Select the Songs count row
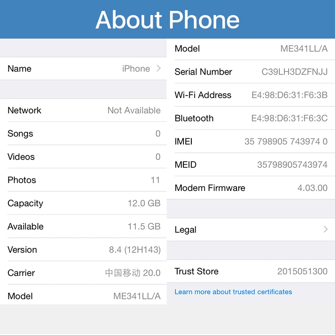The width and height of the screenshot is (335, 335). [84, 134]
